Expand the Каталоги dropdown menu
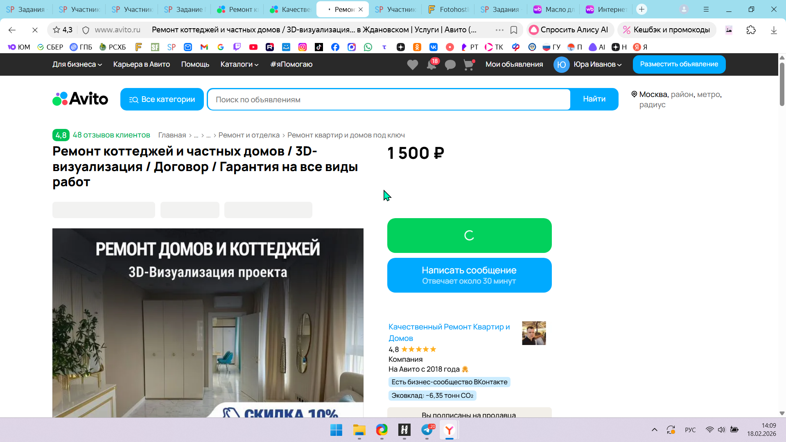 [239, 64]
